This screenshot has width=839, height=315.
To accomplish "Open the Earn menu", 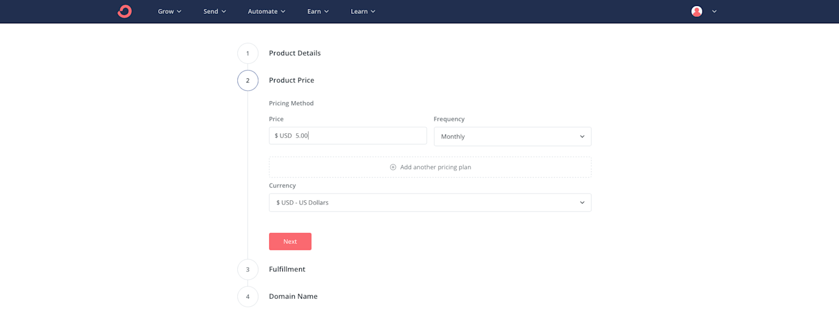I will 318,11.
